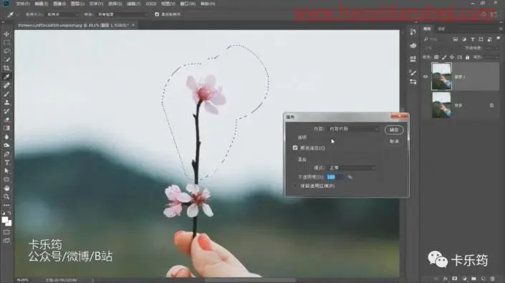Select the Gradient tool
Screen dimensions: 505x283
[x=6, y=129]
